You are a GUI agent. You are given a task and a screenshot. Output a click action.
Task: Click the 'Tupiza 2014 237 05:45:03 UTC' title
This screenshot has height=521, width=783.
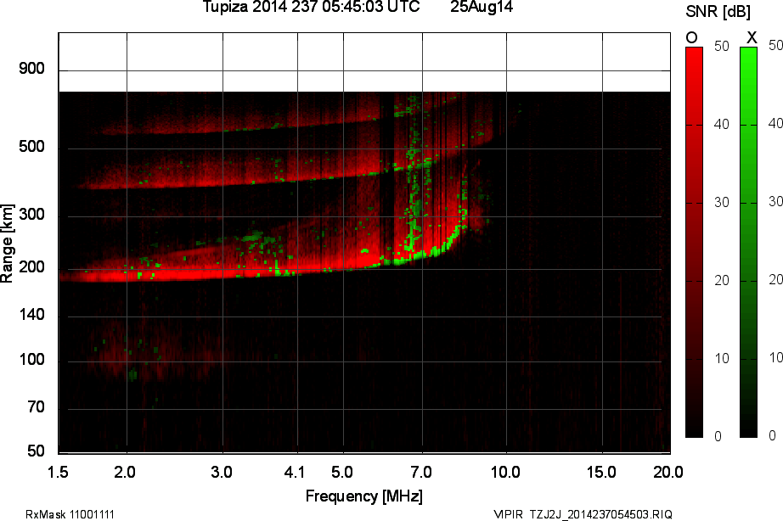tap(312, 7)
